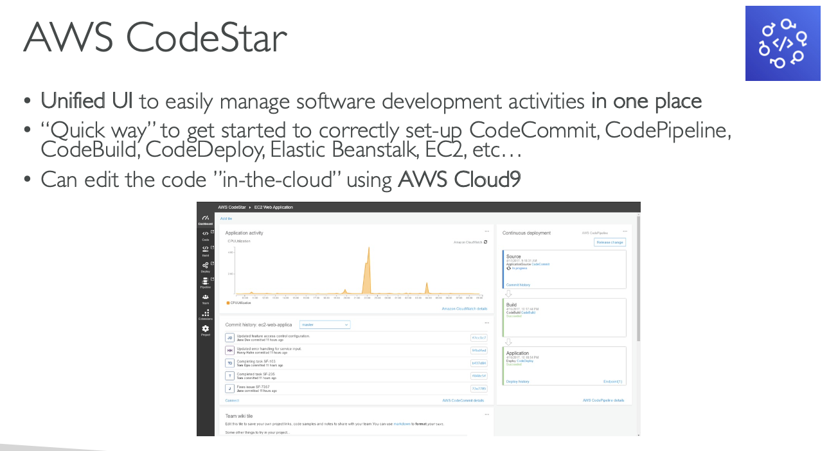
Task: Open the Endpoint(1) link
Action: 612,382
